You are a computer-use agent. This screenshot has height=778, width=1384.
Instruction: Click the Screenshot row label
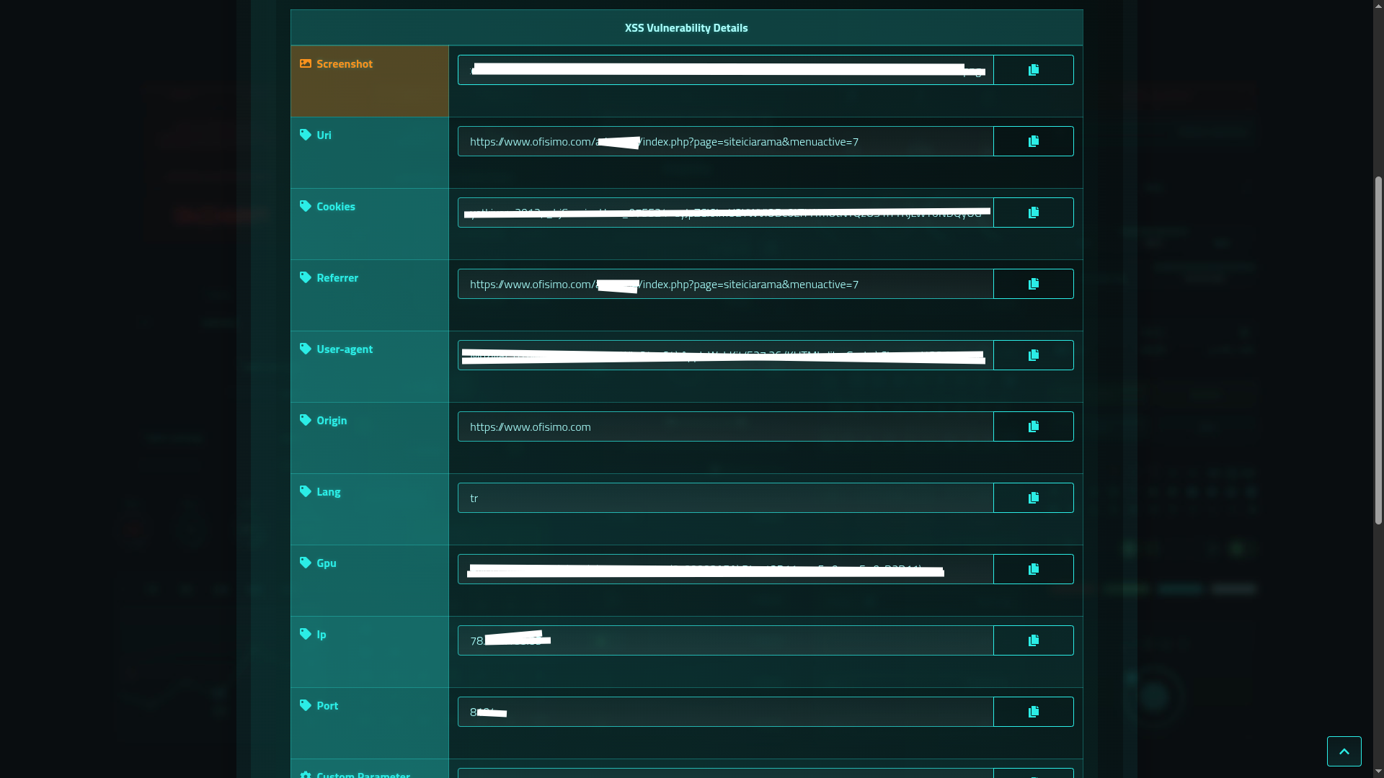(345, 63)
